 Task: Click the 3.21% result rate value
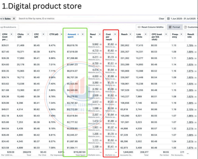[x=190, y=128]
